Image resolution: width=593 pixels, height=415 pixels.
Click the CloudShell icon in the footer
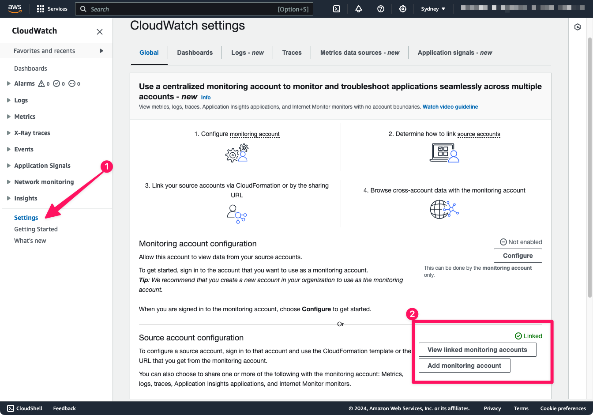click(11, 408)
